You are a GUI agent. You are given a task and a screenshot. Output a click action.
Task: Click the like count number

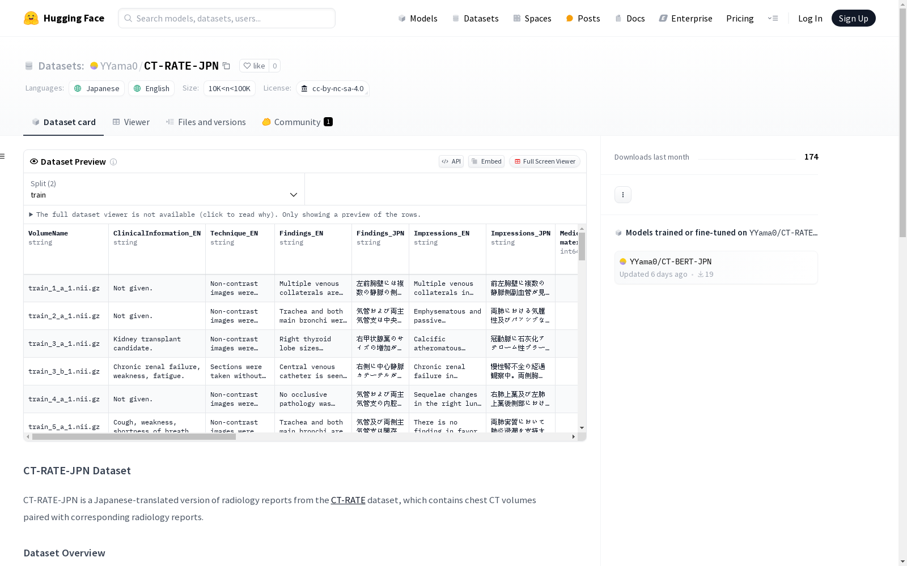[274, 66]
